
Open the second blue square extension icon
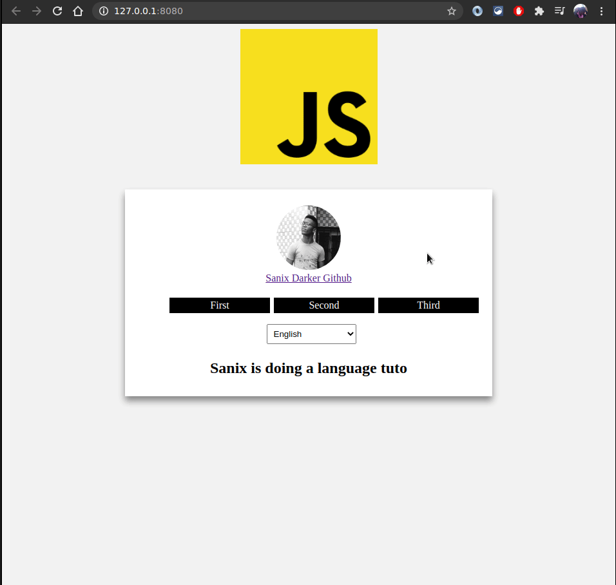pyautogui.click(x=498, y=11)
